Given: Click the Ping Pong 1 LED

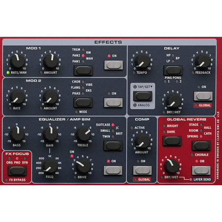Looking at the screenshot, I should [166, 82].
